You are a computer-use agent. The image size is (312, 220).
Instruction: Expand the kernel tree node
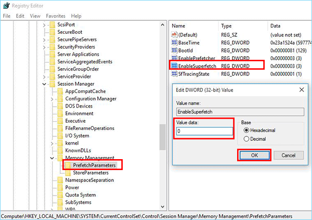[x=52, y=144]
